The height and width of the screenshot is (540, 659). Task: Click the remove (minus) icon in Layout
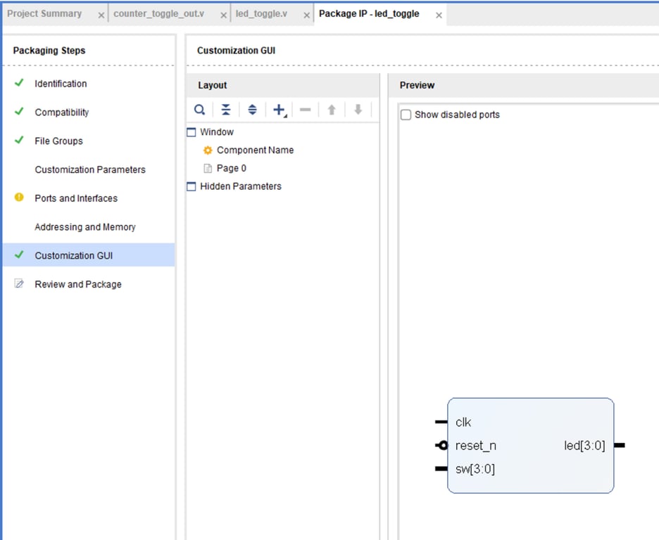click(x=305, y=110)
